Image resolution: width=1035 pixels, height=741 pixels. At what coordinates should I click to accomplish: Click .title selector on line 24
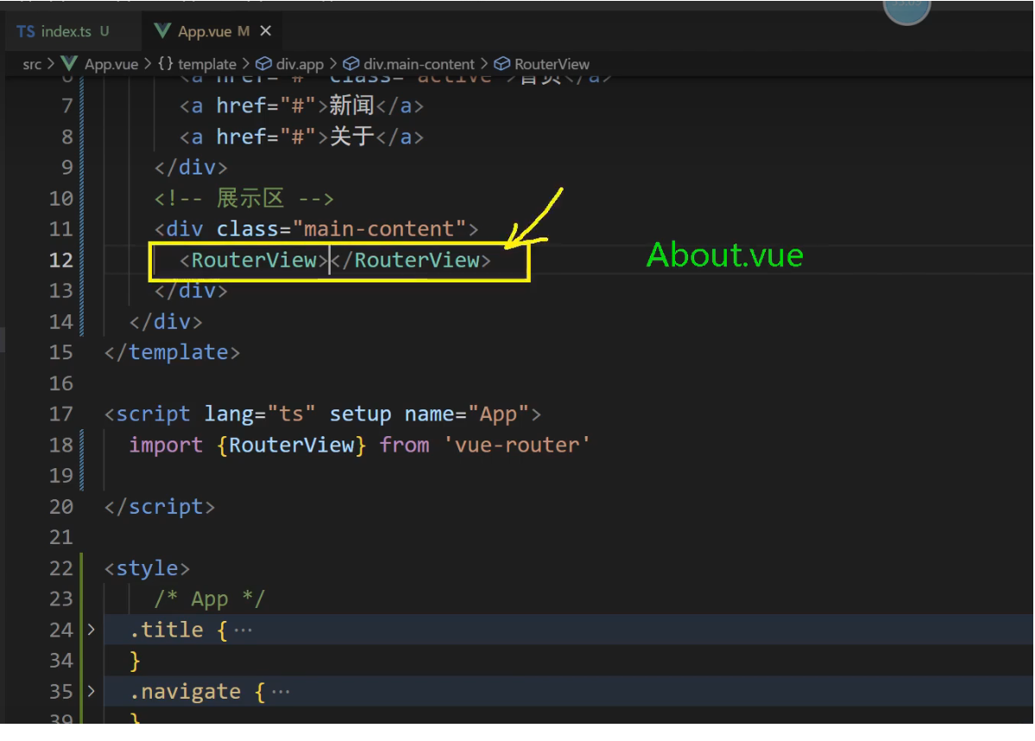(167, 630)
